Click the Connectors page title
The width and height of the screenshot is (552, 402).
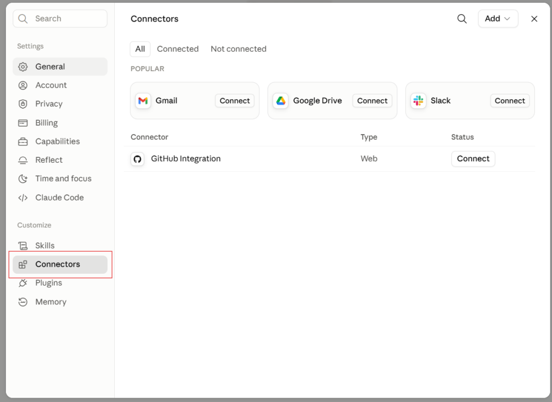click(154, 19)
